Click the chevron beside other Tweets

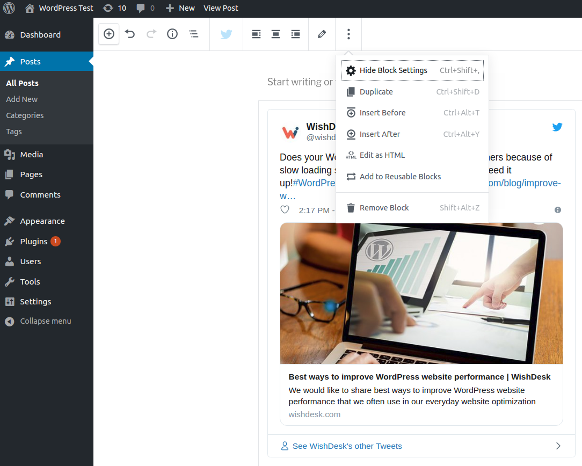pos(558,446)
